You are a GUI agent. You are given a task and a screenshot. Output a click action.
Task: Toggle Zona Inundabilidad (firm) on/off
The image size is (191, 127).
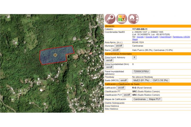109,67
